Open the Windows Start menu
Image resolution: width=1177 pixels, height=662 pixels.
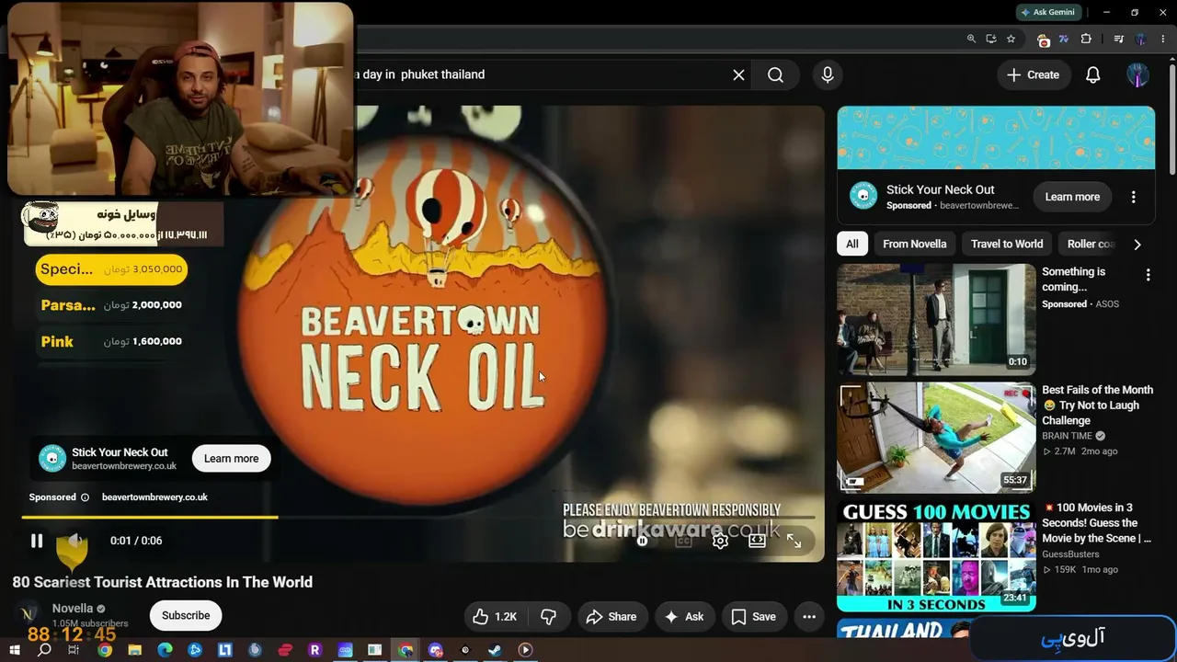[x=14, y=650]
